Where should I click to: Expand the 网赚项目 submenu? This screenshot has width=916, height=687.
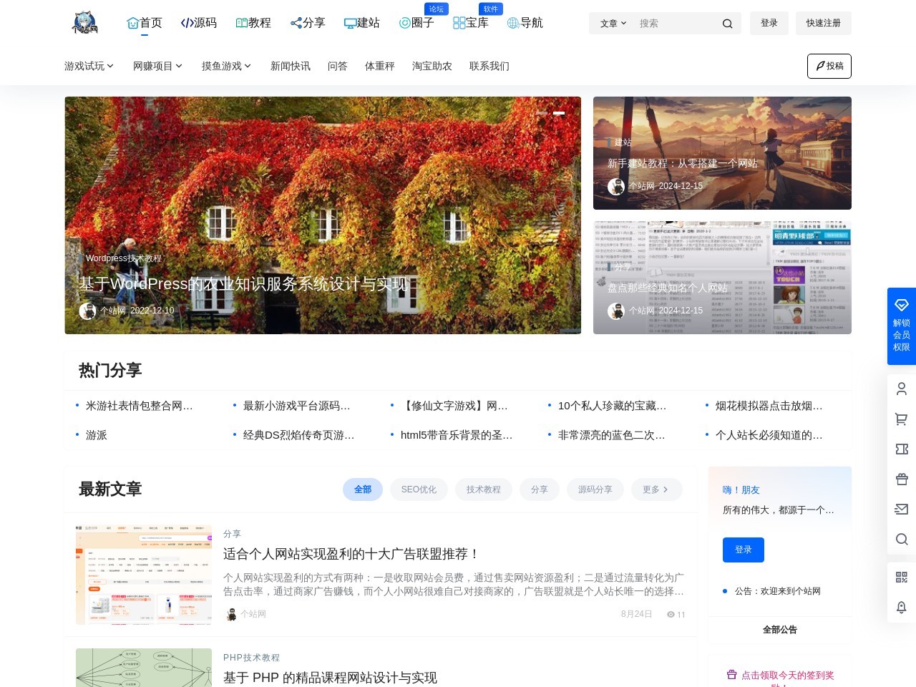click(x=158, y=66)
